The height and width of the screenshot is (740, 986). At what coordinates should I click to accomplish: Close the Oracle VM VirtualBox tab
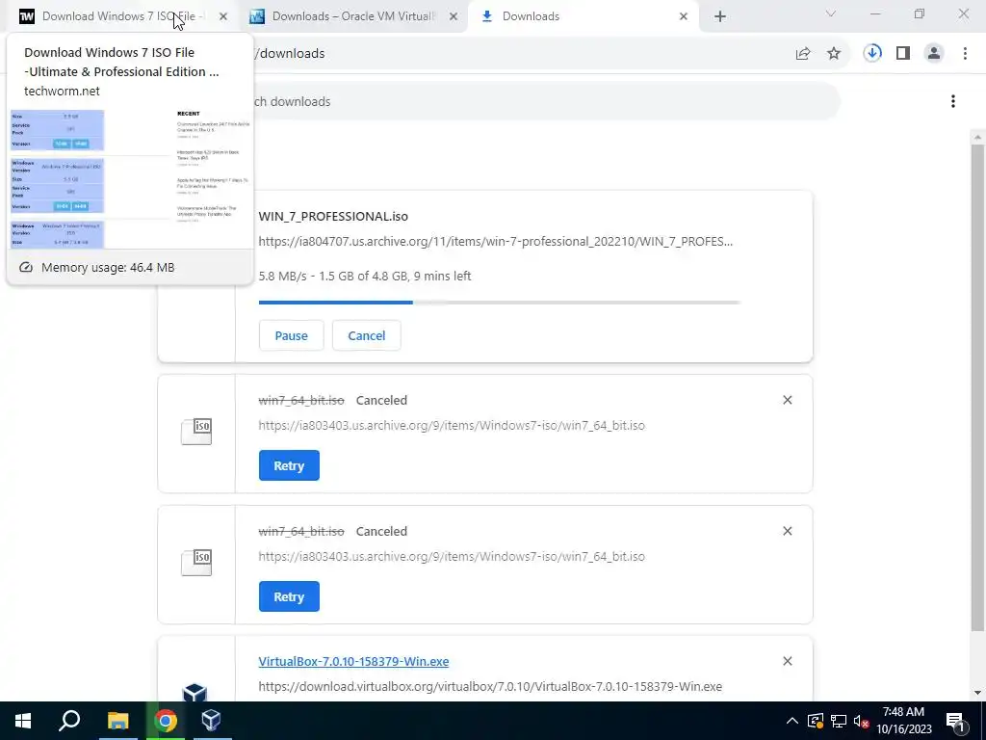454,16
